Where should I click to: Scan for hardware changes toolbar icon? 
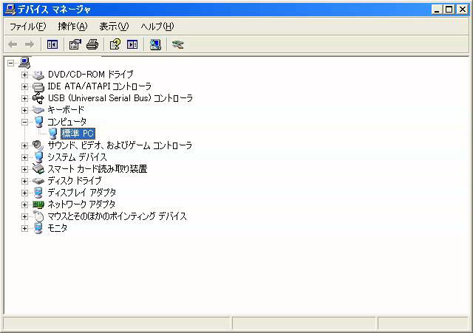(155, 44)
